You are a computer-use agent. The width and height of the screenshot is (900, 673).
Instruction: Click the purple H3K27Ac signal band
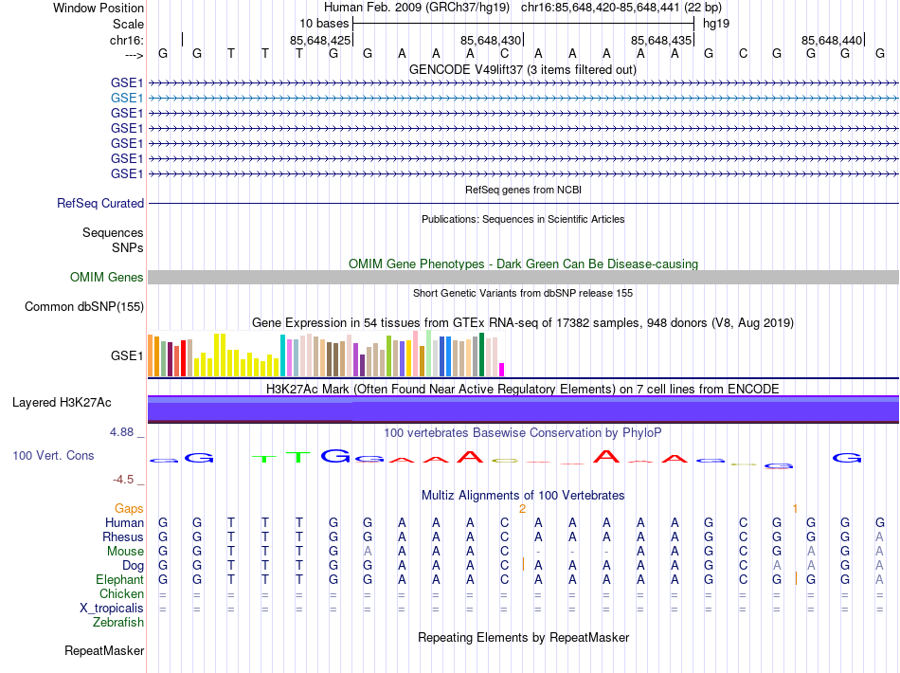point(522,409)
